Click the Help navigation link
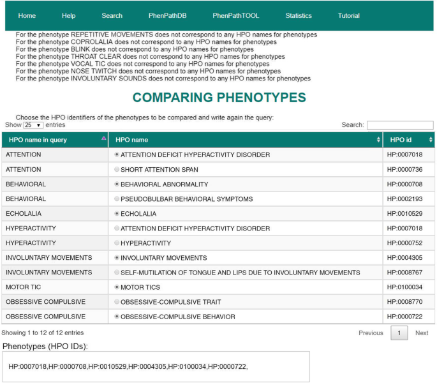The height and width of the screenshot is (383, 437). (68, 16)
